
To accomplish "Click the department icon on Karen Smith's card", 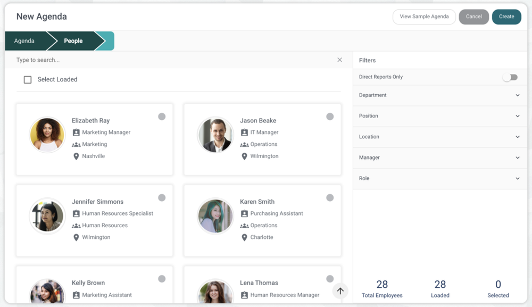I will click(244, 225).
